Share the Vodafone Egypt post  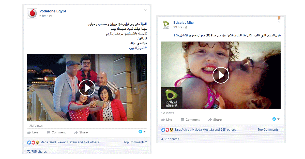(x=81, y=132)
